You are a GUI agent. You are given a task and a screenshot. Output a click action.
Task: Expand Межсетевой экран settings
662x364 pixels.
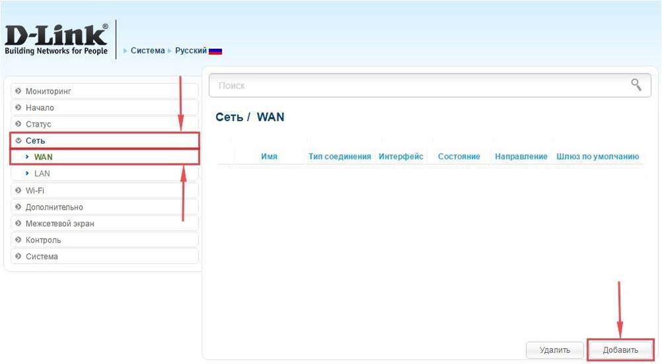pyautogui.click(x=59, y=224)
